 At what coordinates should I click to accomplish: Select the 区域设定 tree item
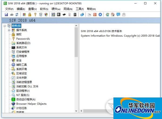click(x=22, y=73)
